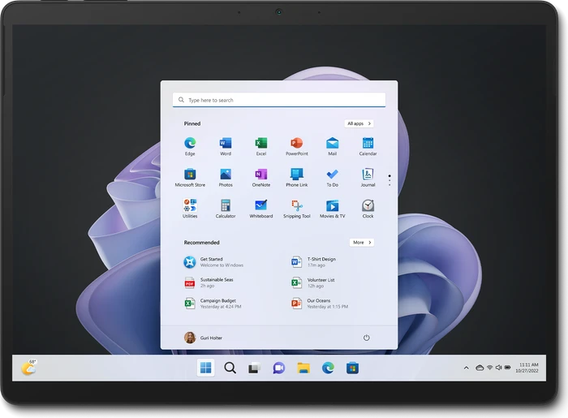Image resolution: width=568 pixels, height=418 pixels.
Task: Open taskbar Search magnifier
Action: (230, 368)
